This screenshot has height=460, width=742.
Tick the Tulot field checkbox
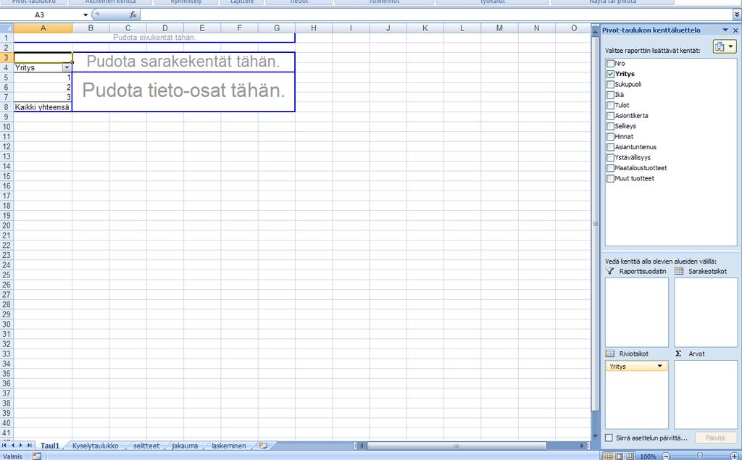pos(610,105)
